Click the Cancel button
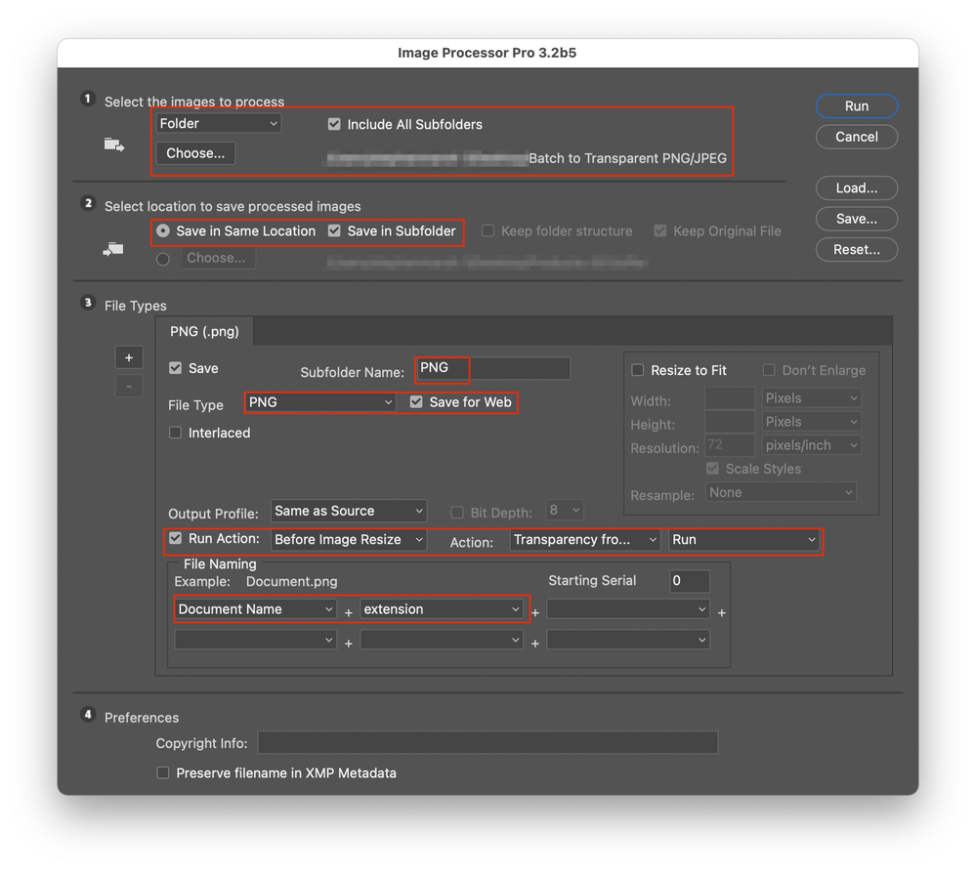 tap(857, 137)
